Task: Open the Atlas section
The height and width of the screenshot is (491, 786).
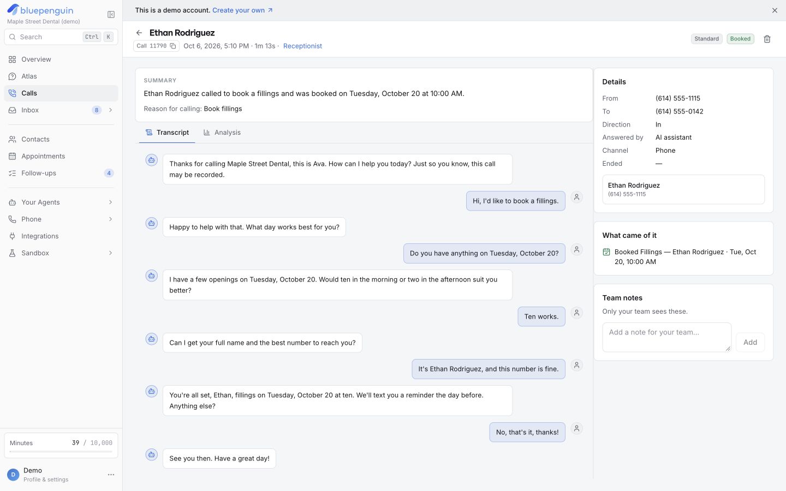Action: point(61,76)
